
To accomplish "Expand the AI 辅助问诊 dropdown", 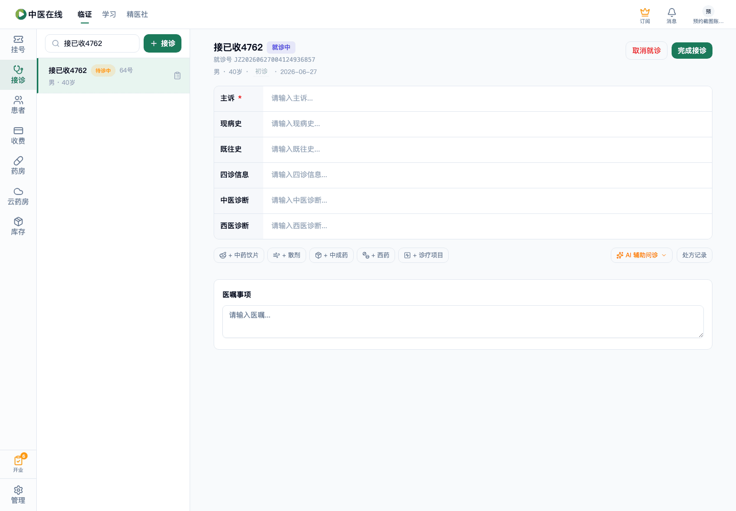I will tap(641, 255).
